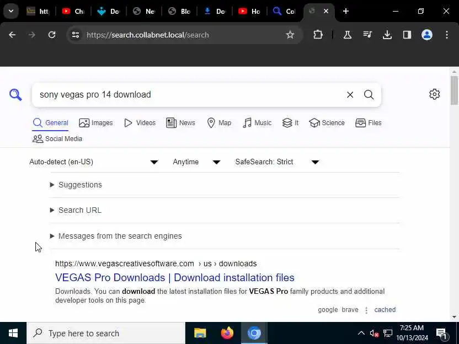Switch to the 'Blo' browser tab
This screenshot has width=459, height=344.
click(x=179, y=11)
